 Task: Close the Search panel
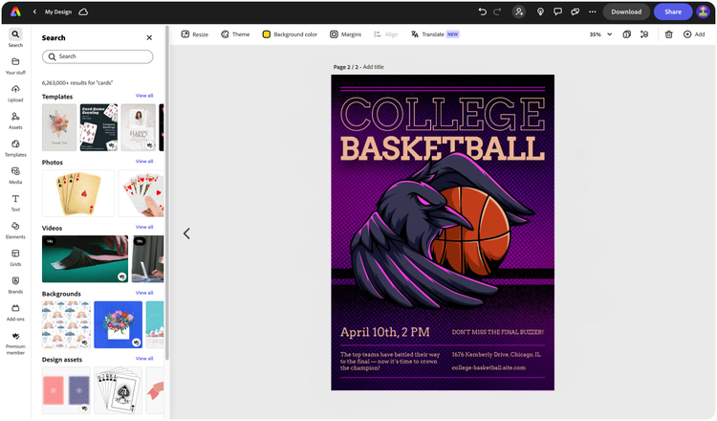149,37
